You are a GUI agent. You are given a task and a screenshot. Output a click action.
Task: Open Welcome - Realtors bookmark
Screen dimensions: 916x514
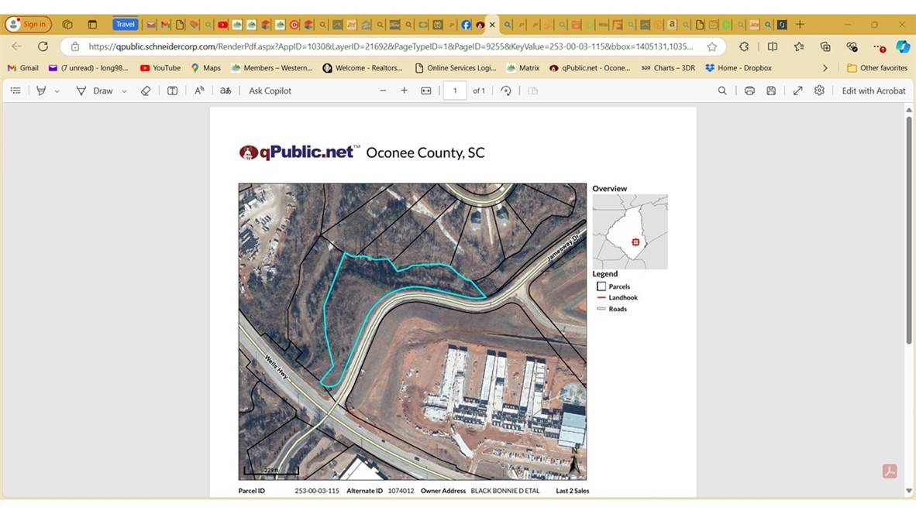[x=363, y=67]
